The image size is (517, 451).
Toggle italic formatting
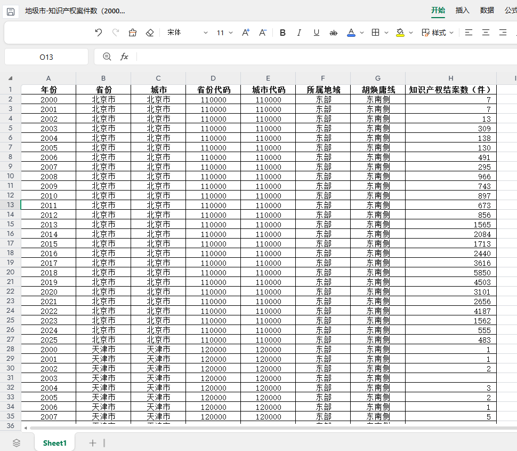tap(299, 33)
